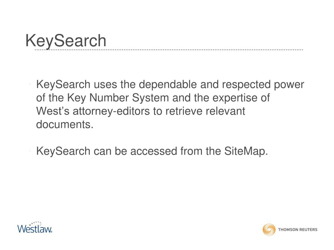
Task: Click the word expertise in second line
Action: pos(235,98)
